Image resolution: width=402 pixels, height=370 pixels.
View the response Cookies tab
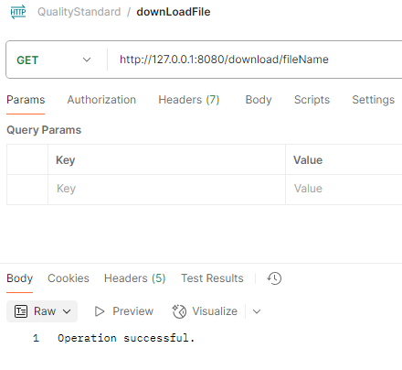[x=69, y=278]
